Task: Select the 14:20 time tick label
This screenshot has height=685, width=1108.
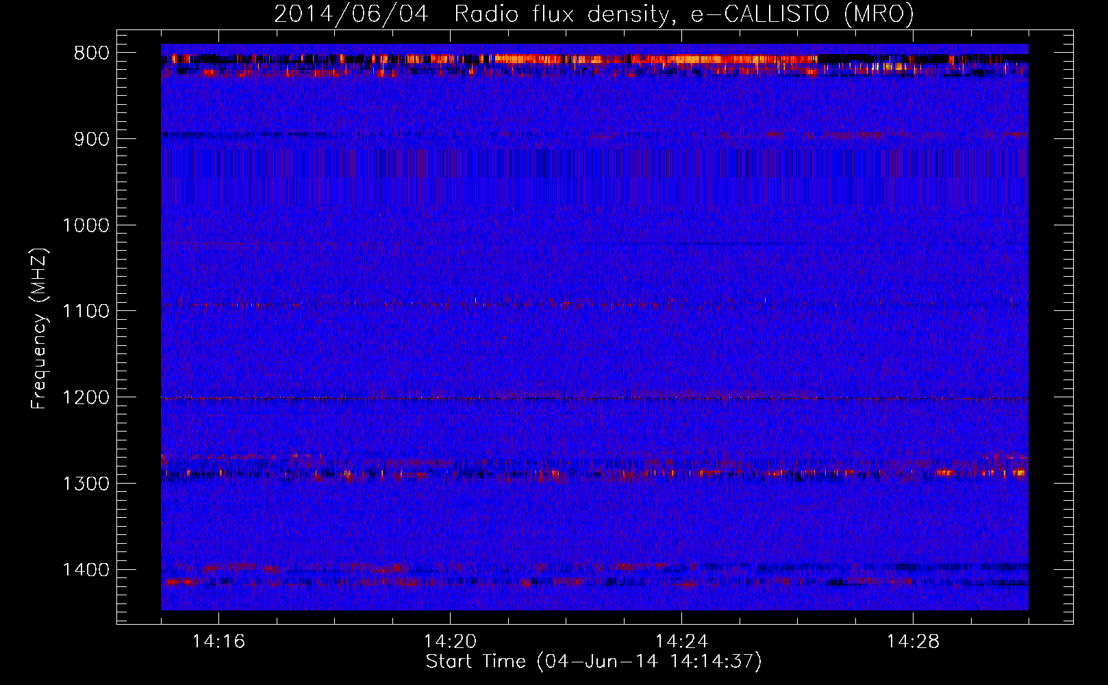Action: (450, 642)
